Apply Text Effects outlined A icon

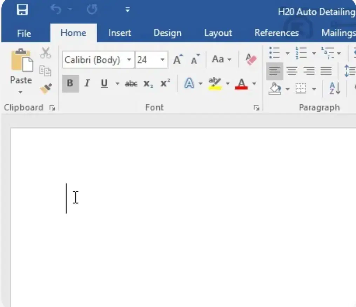pos(189,83)
